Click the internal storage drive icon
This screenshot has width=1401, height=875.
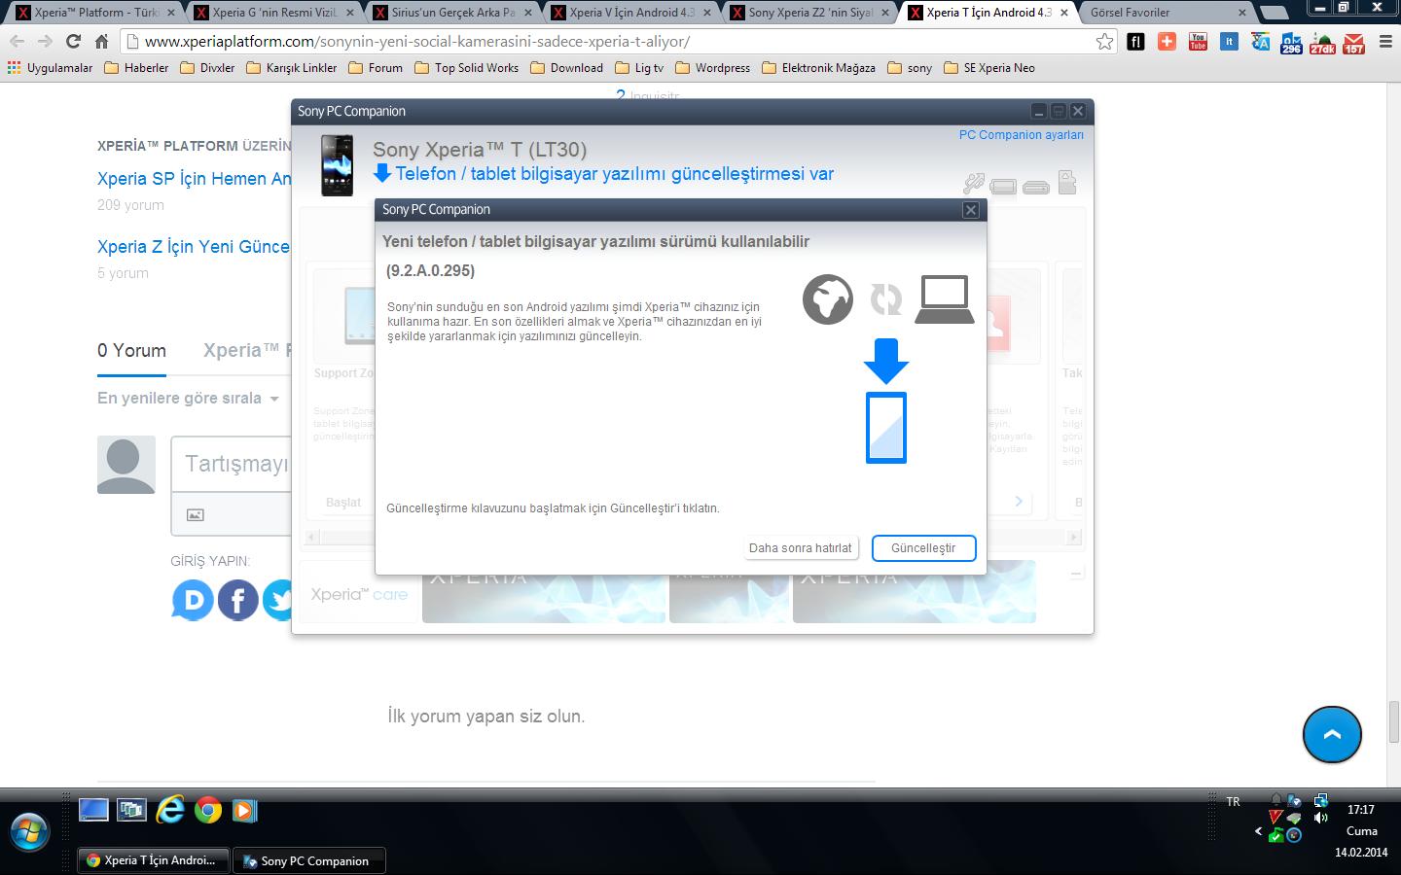click(x=1036, y=187)
